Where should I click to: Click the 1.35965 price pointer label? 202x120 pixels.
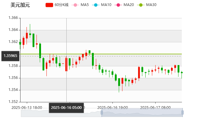pyautogui.click(x=11, y=56)
